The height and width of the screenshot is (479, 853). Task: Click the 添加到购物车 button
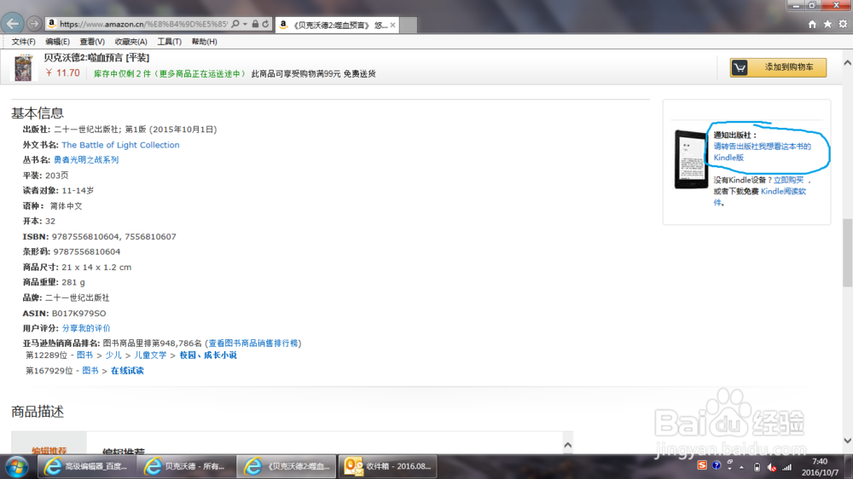778,67
